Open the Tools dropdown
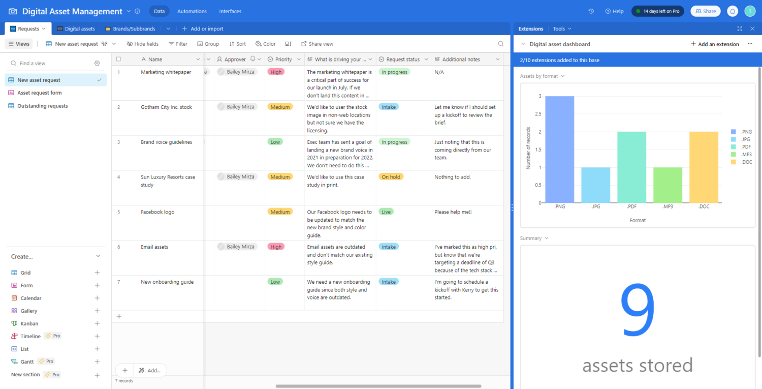 (562, 28)
